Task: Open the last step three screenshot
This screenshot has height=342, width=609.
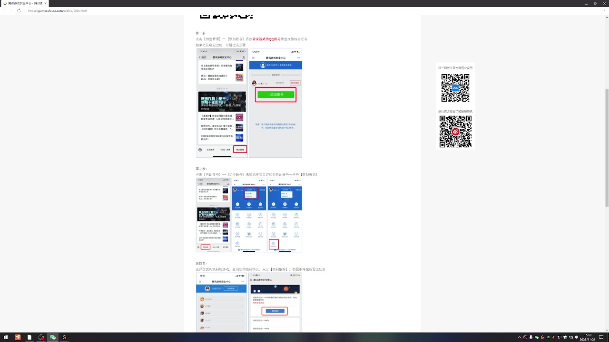Action: 285,215
